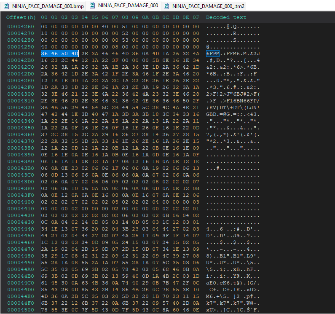Click the file icon on the active middle tab
335x314 pixels.
(x=92, y=5)
